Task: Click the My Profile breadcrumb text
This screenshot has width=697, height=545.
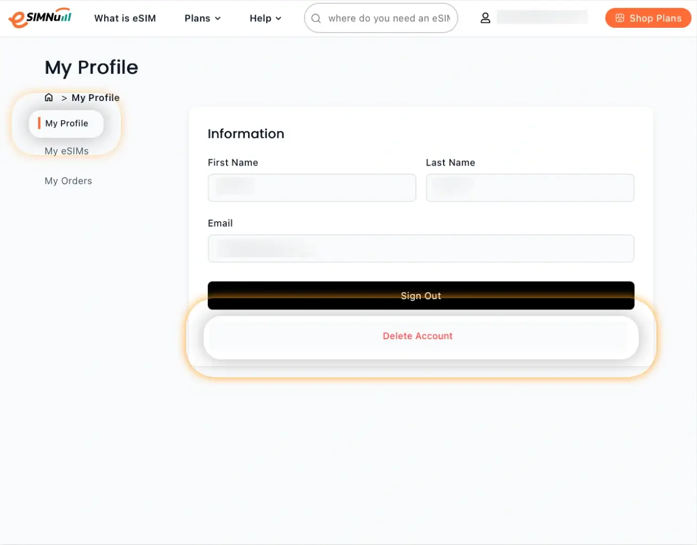Action: pyautogui.click(x=96, y=98)
